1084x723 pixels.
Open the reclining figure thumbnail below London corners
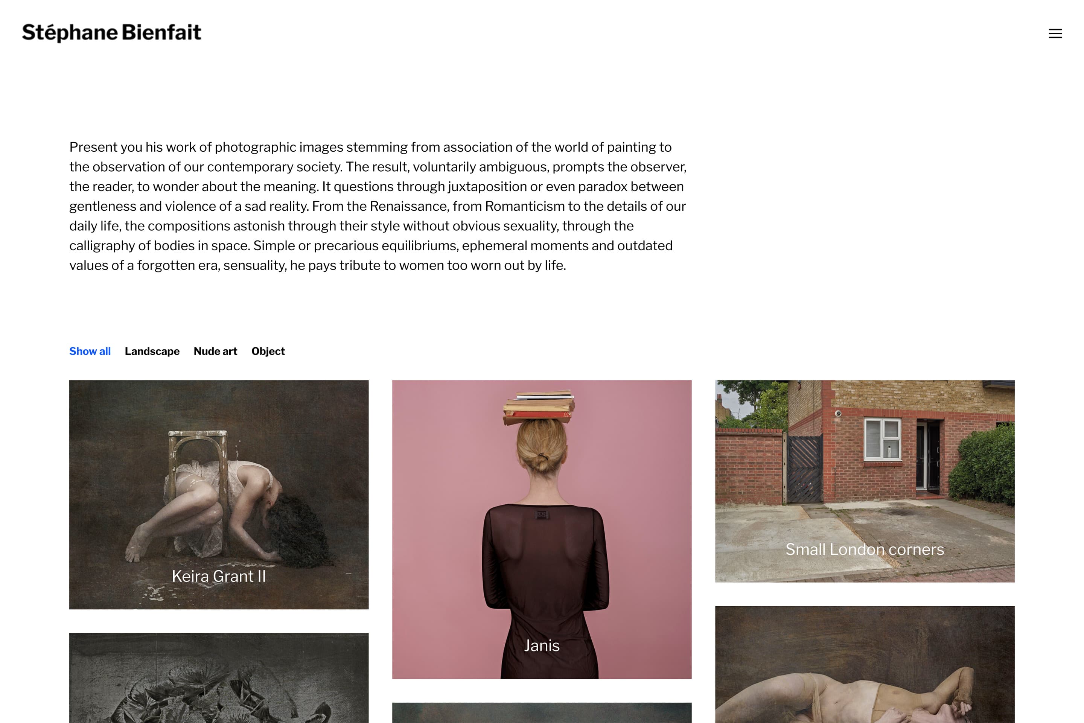[x=865, y=664]
